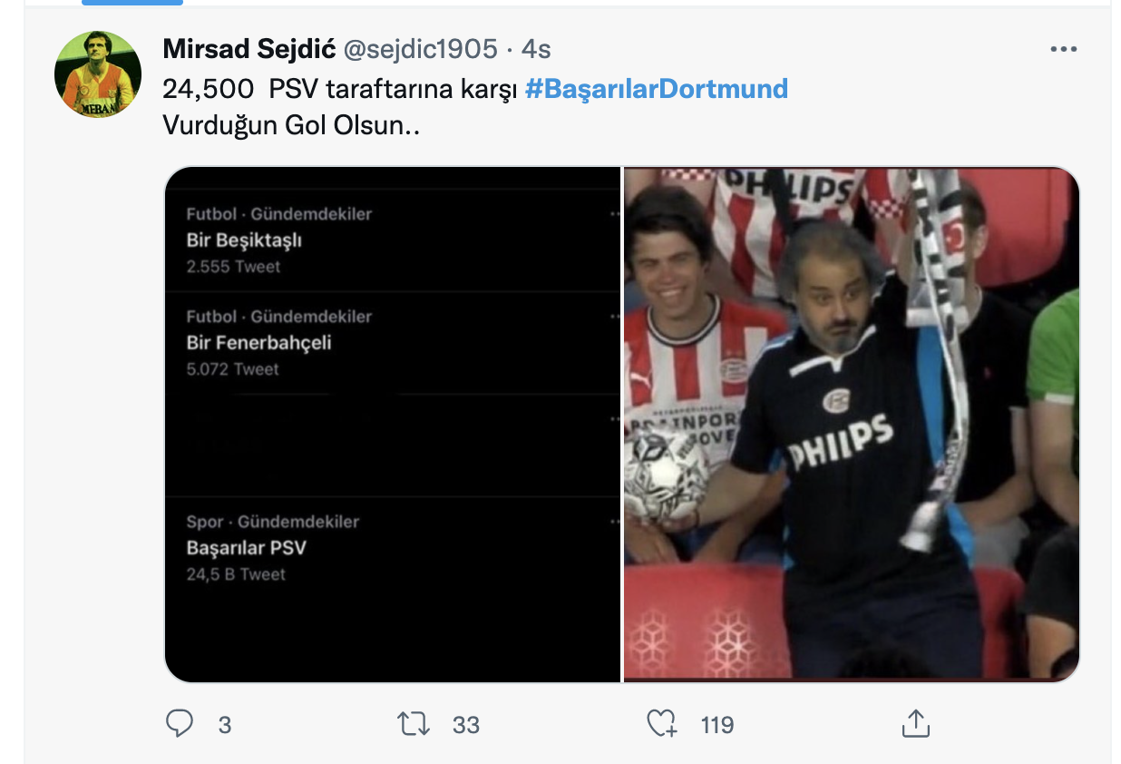Click "Bir Beşiktaşlı" trend in the image
Image resolution: width=1121 pixels, height=764 pixels.
coord(244,240)
